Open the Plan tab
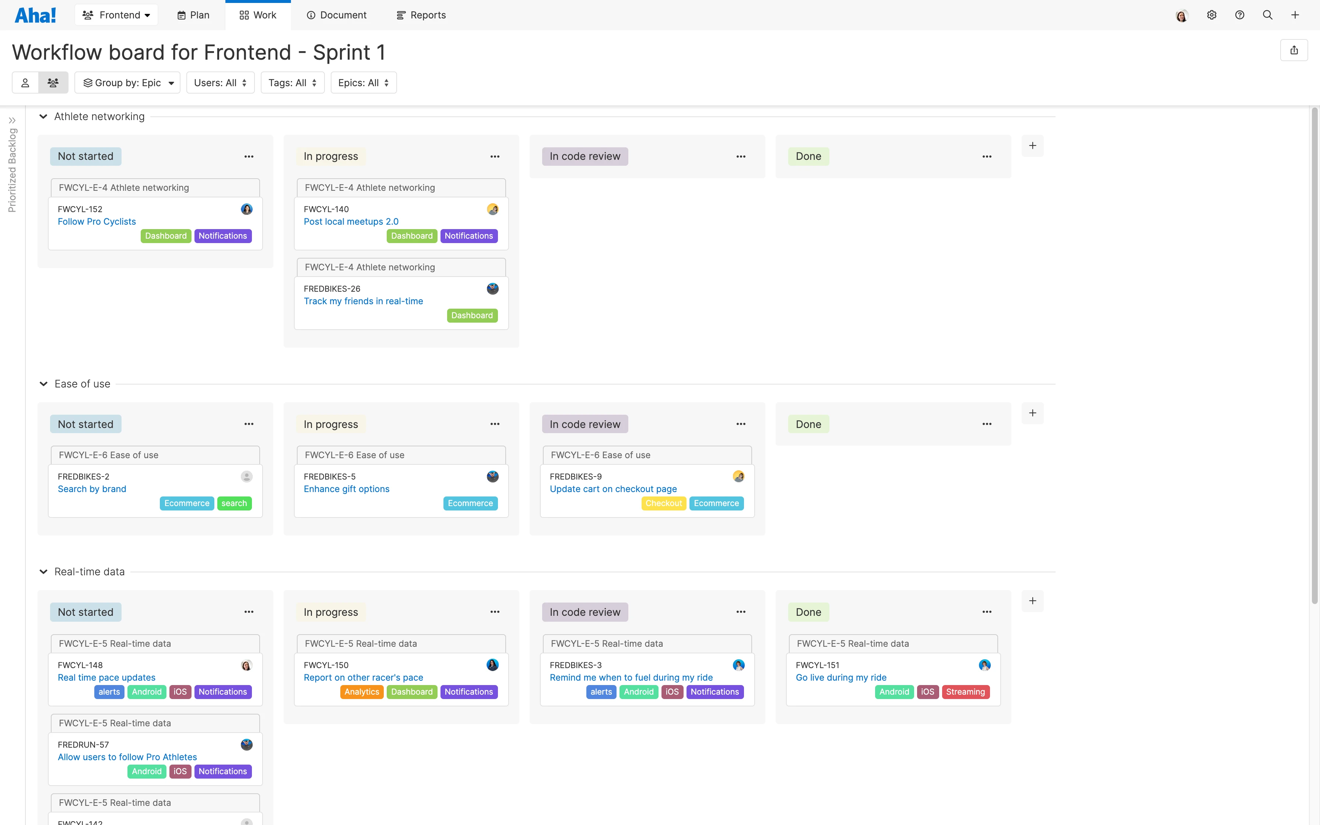 (x=193, y=15)
